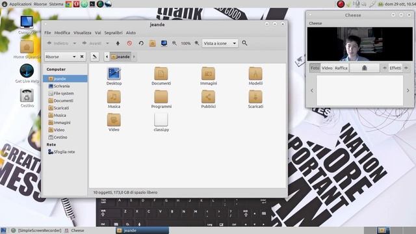Click Sfoglia rete in the sidebar
This screenshot has height=234, width=416.
pos(65,151)
